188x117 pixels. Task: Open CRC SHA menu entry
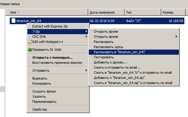57,37
